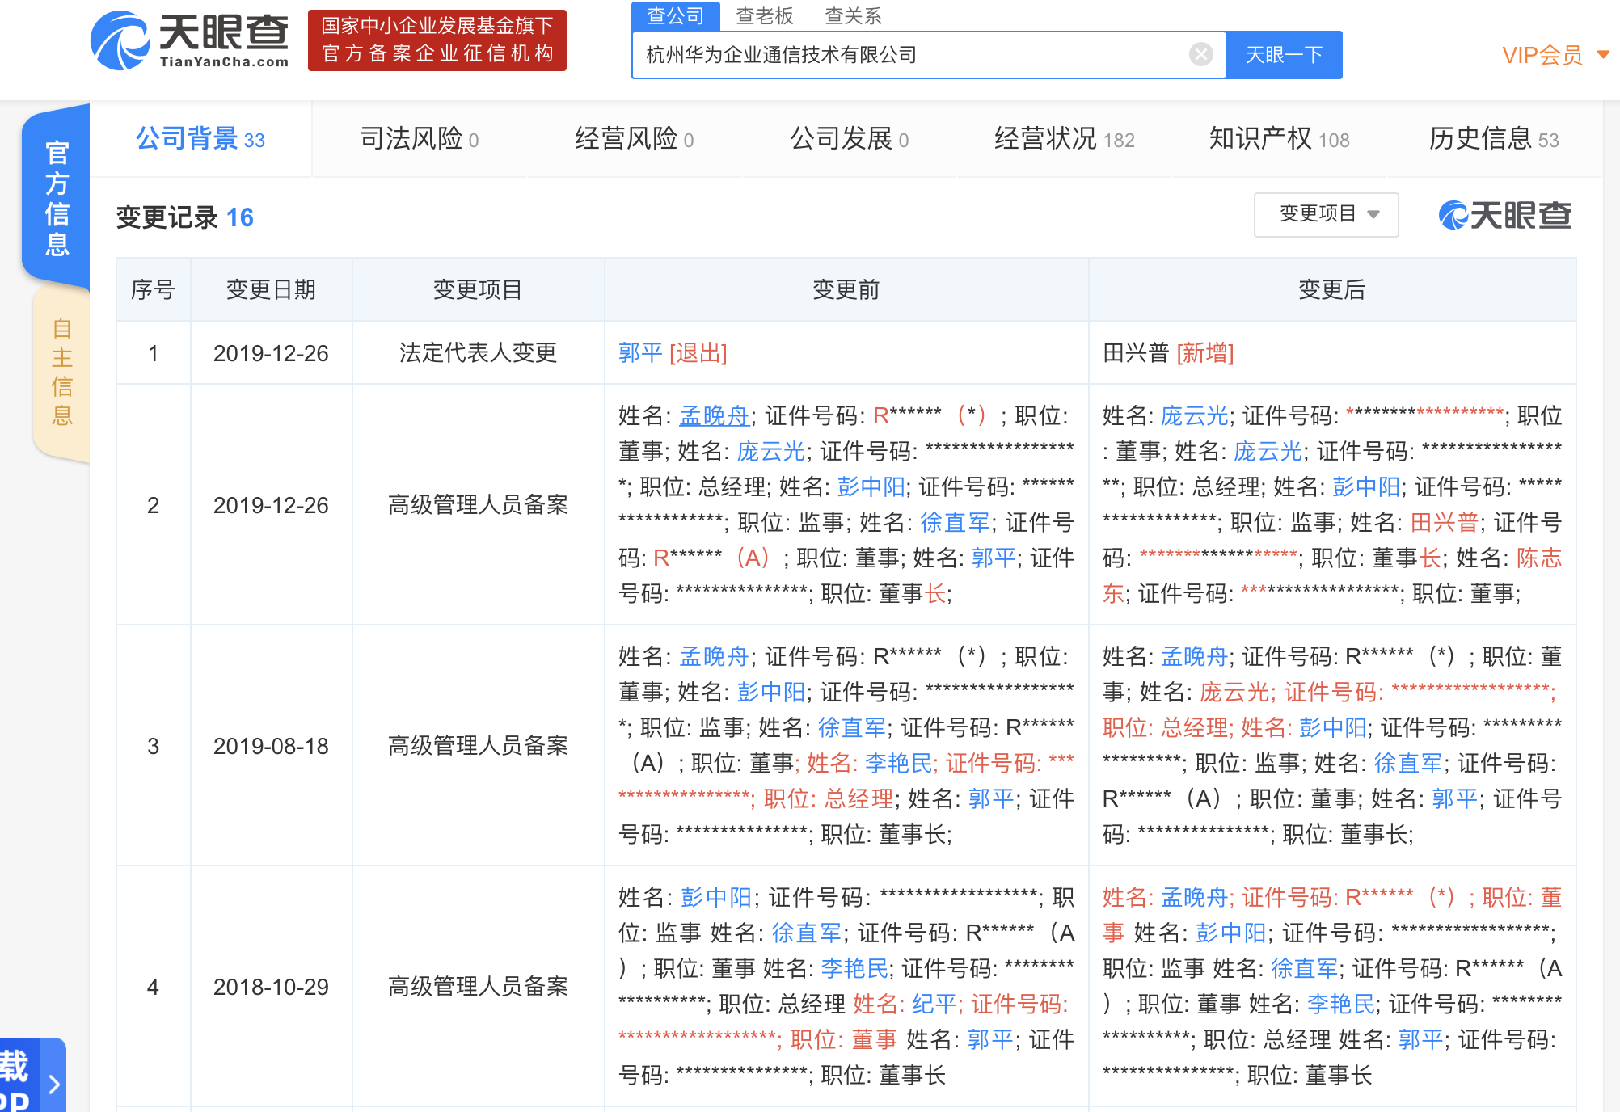The height and width of the screenshot is (1112, 1620).
Task: Click the 变更项目 column header
Action: [478, 289]
